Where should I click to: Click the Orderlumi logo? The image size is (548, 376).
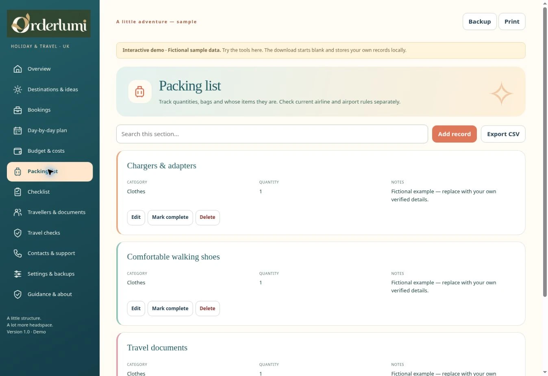[x=49, y=24]
